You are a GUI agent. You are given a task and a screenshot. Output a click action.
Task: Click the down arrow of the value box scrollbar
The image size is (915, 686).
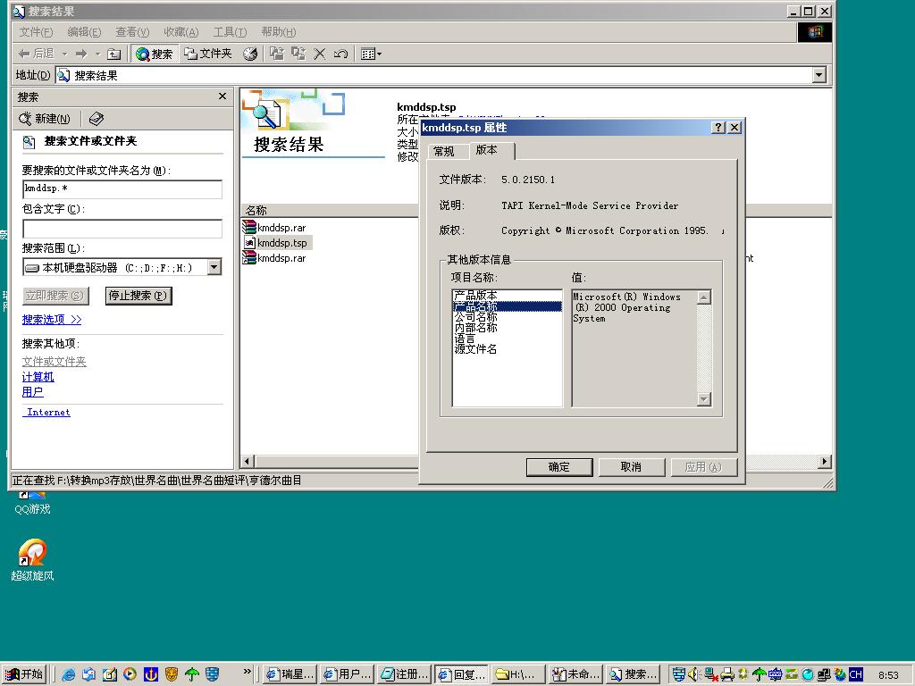pos(703,399)
